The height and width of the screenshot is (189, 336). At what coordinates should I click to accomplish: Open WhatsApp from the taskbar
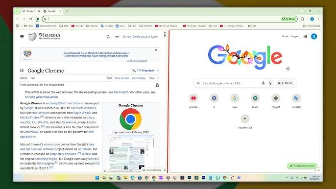[x=217, y=178]
